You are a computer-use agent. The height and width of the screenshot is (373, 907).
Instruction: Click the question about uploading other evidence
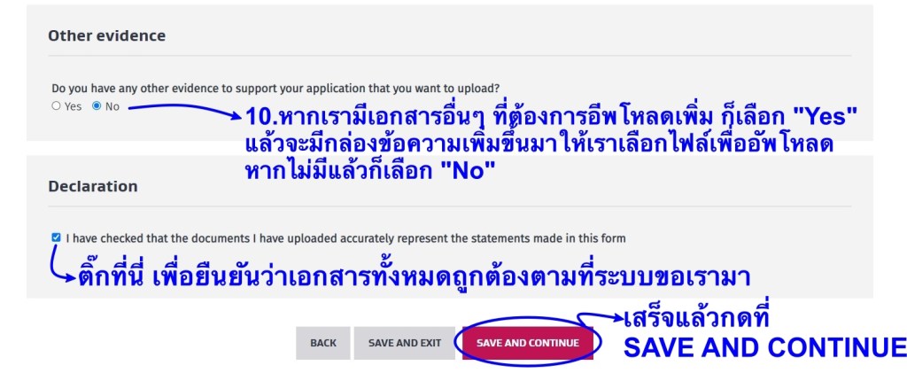(275, 89)
